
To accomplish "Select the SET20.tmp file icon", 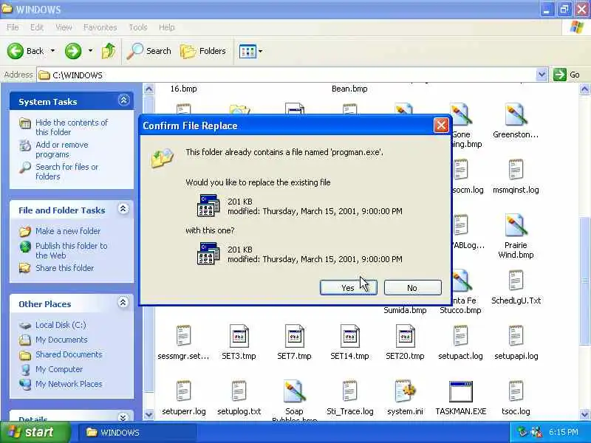I will click(x=405, y=336).
